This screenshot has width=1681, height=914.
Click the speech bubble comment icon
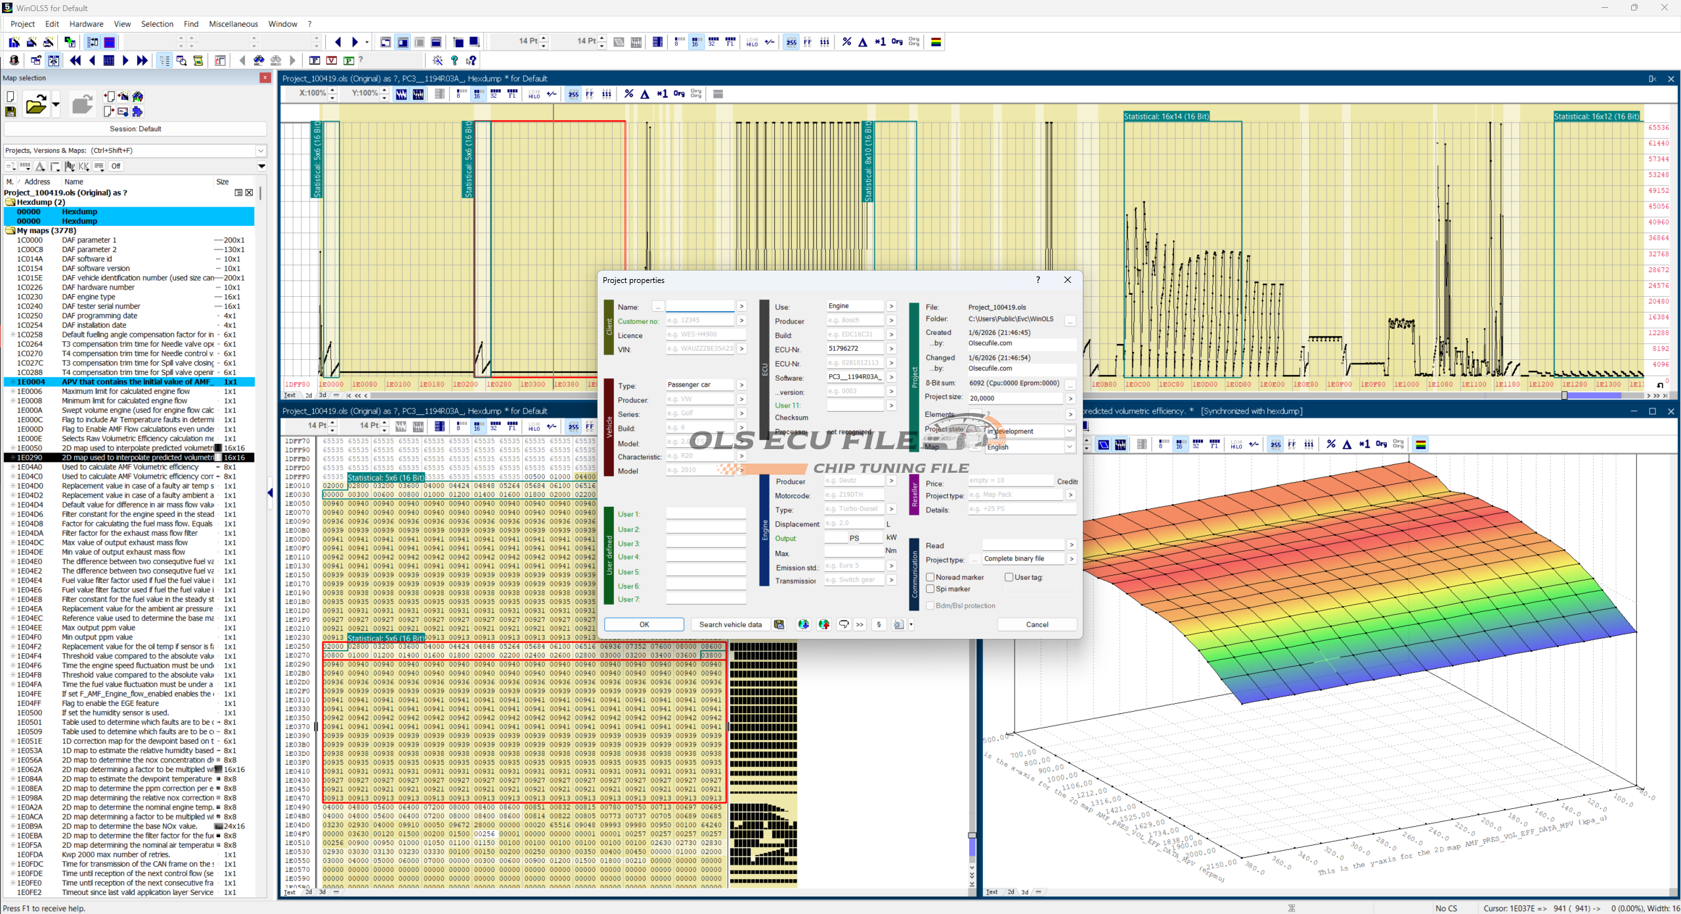(844, 624)
